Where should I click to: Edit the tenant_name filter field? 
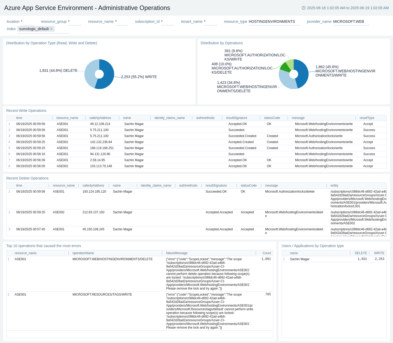(210, 22)
